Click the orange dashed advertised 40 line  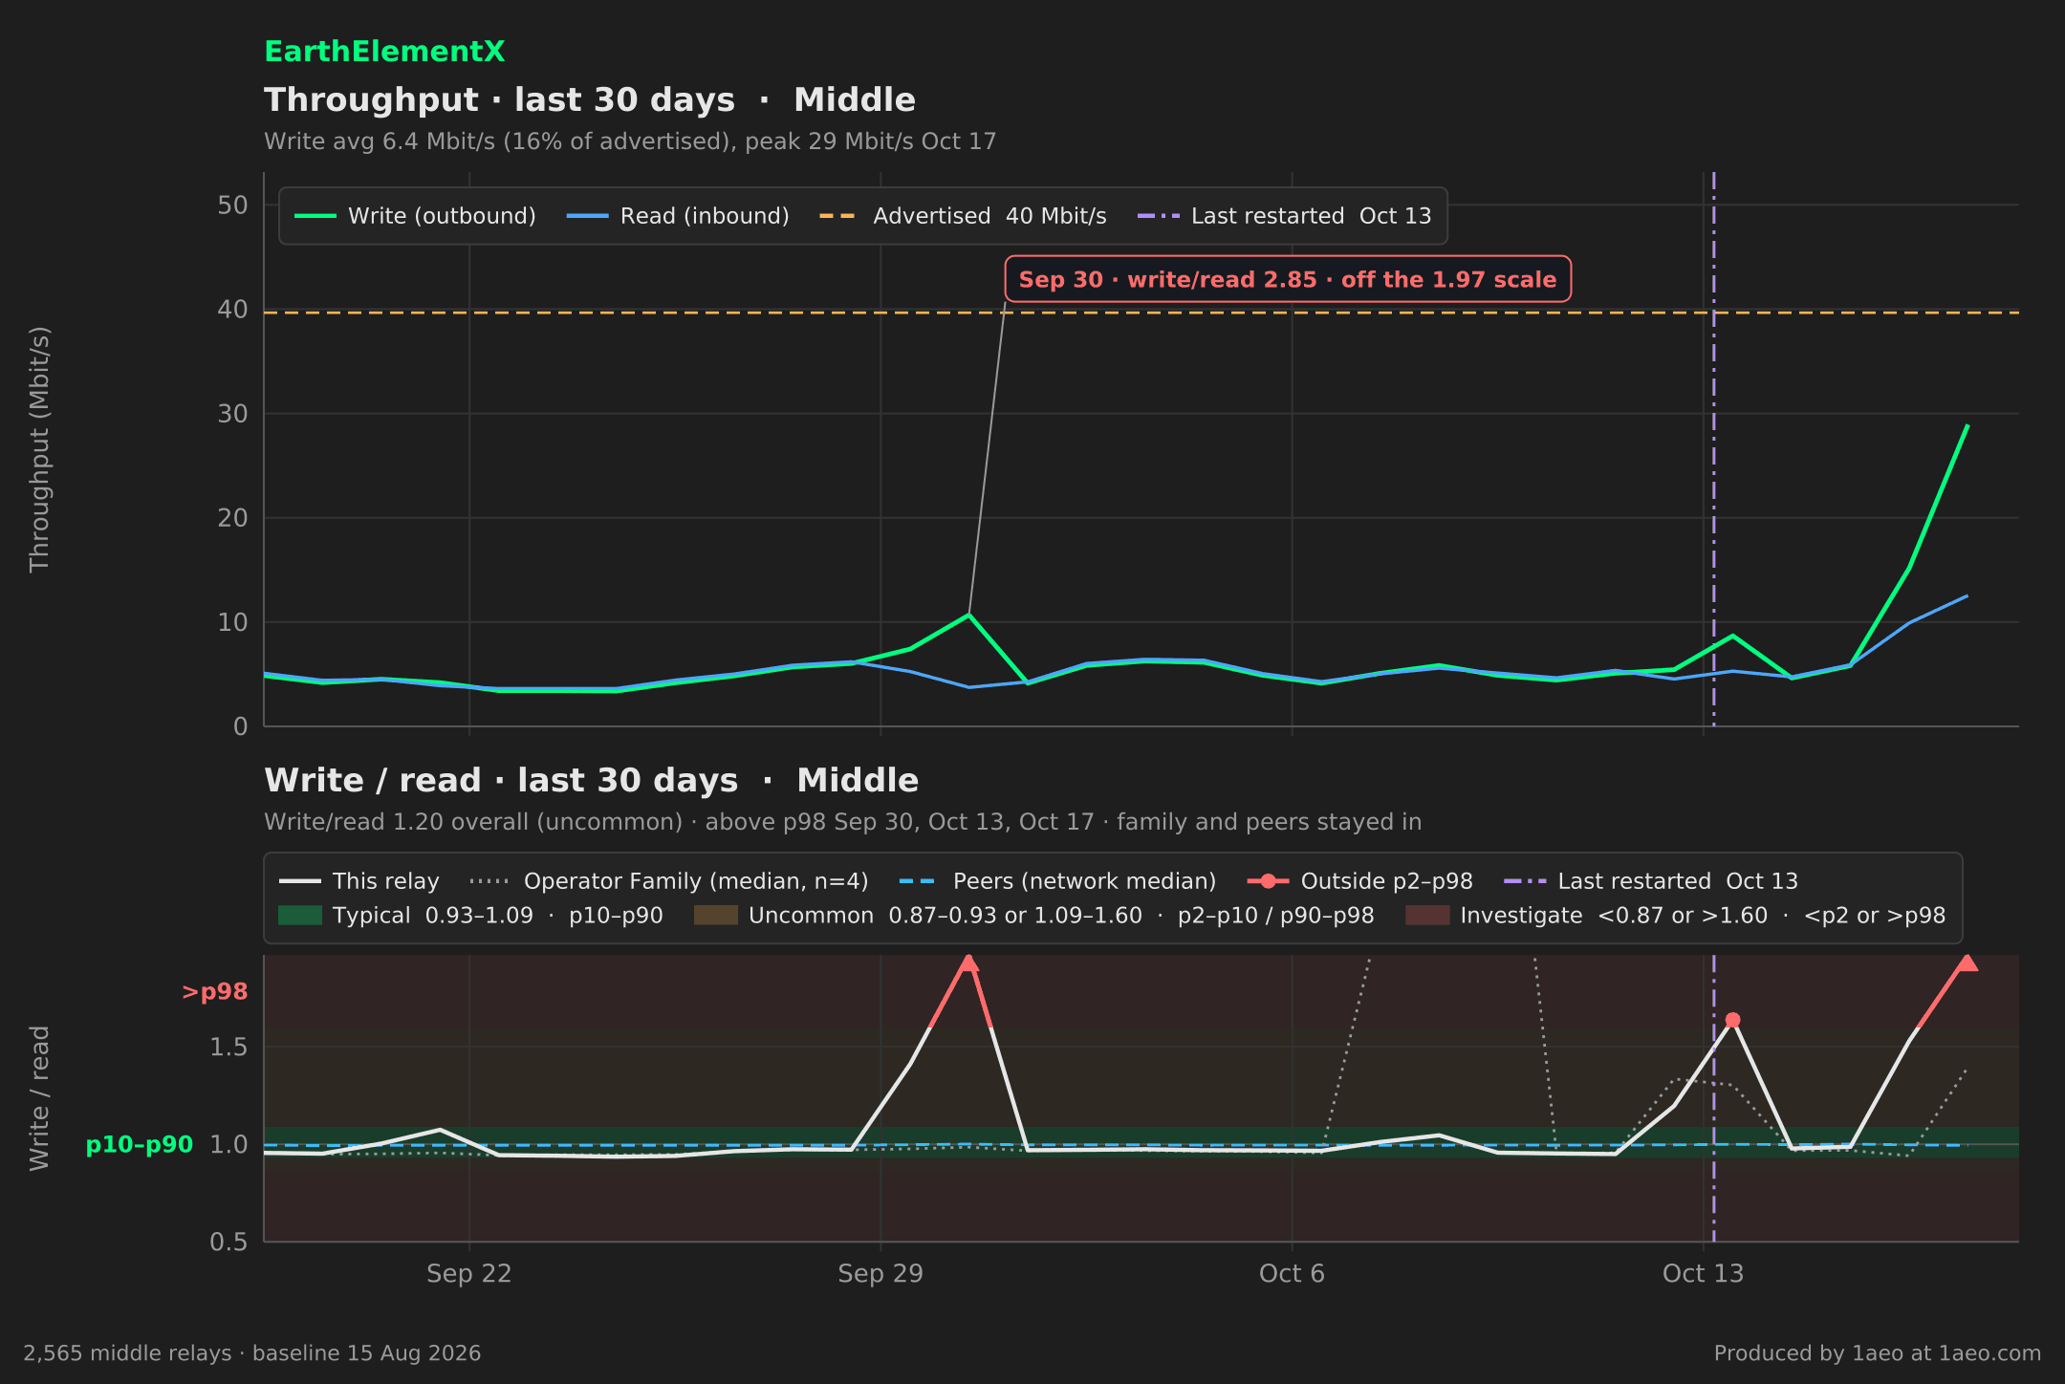click(x=1141, y=313)
